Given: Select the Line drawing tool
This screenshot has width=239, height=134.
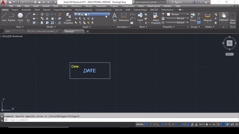Looking at the screenshot, I should point(4,17).
